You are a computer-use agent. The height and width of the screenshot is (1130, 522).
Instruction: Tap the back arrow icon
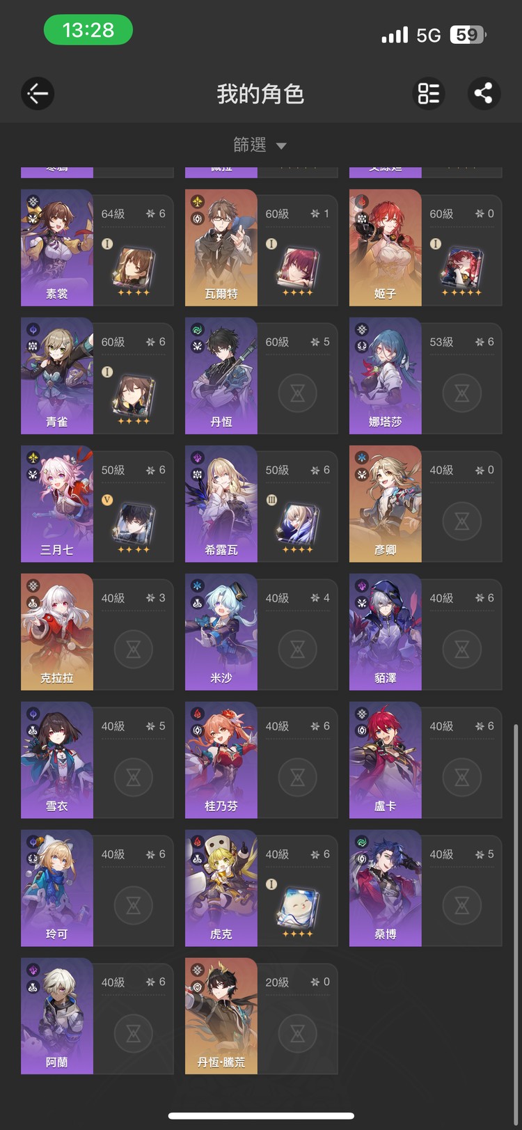tap(38, 93)
